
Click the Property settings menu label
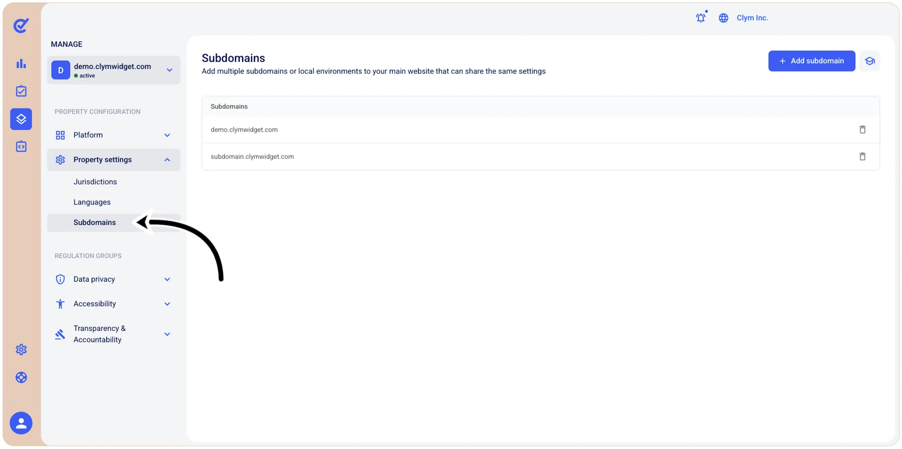click(103, 160)
